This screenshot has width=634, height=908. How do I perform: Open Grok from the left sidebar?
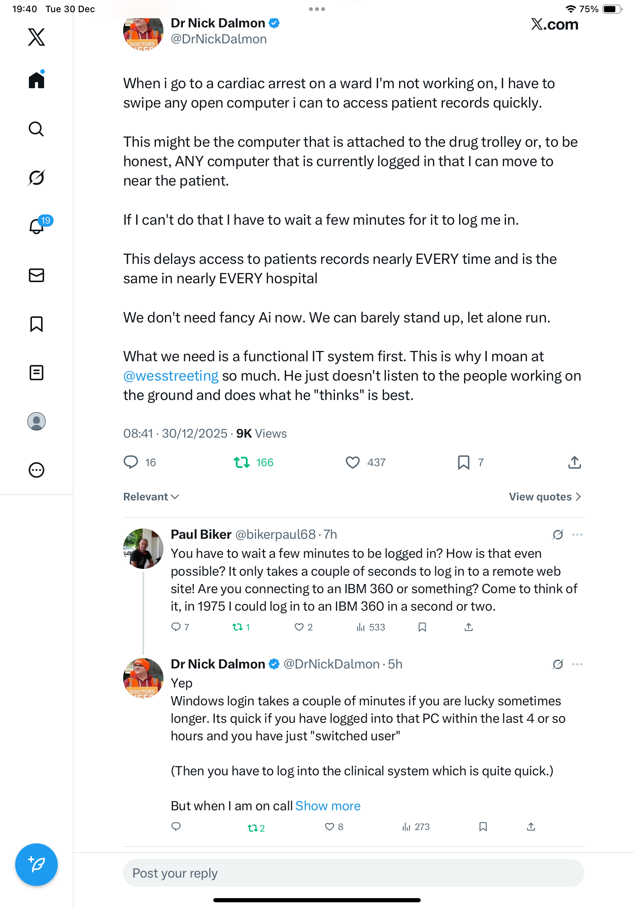tap(36, 178)
